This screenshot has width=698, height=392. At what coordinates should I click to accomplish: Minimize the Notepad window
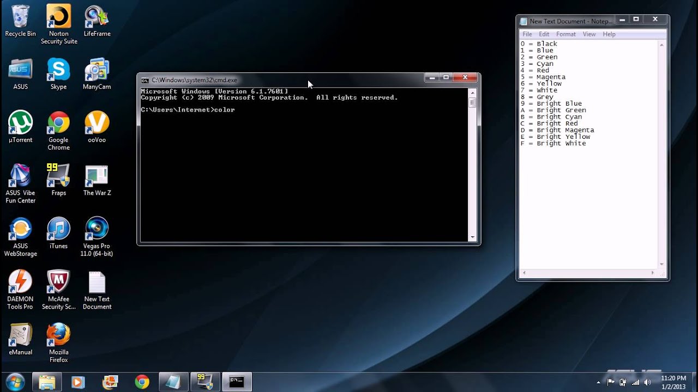pos(622,20)
